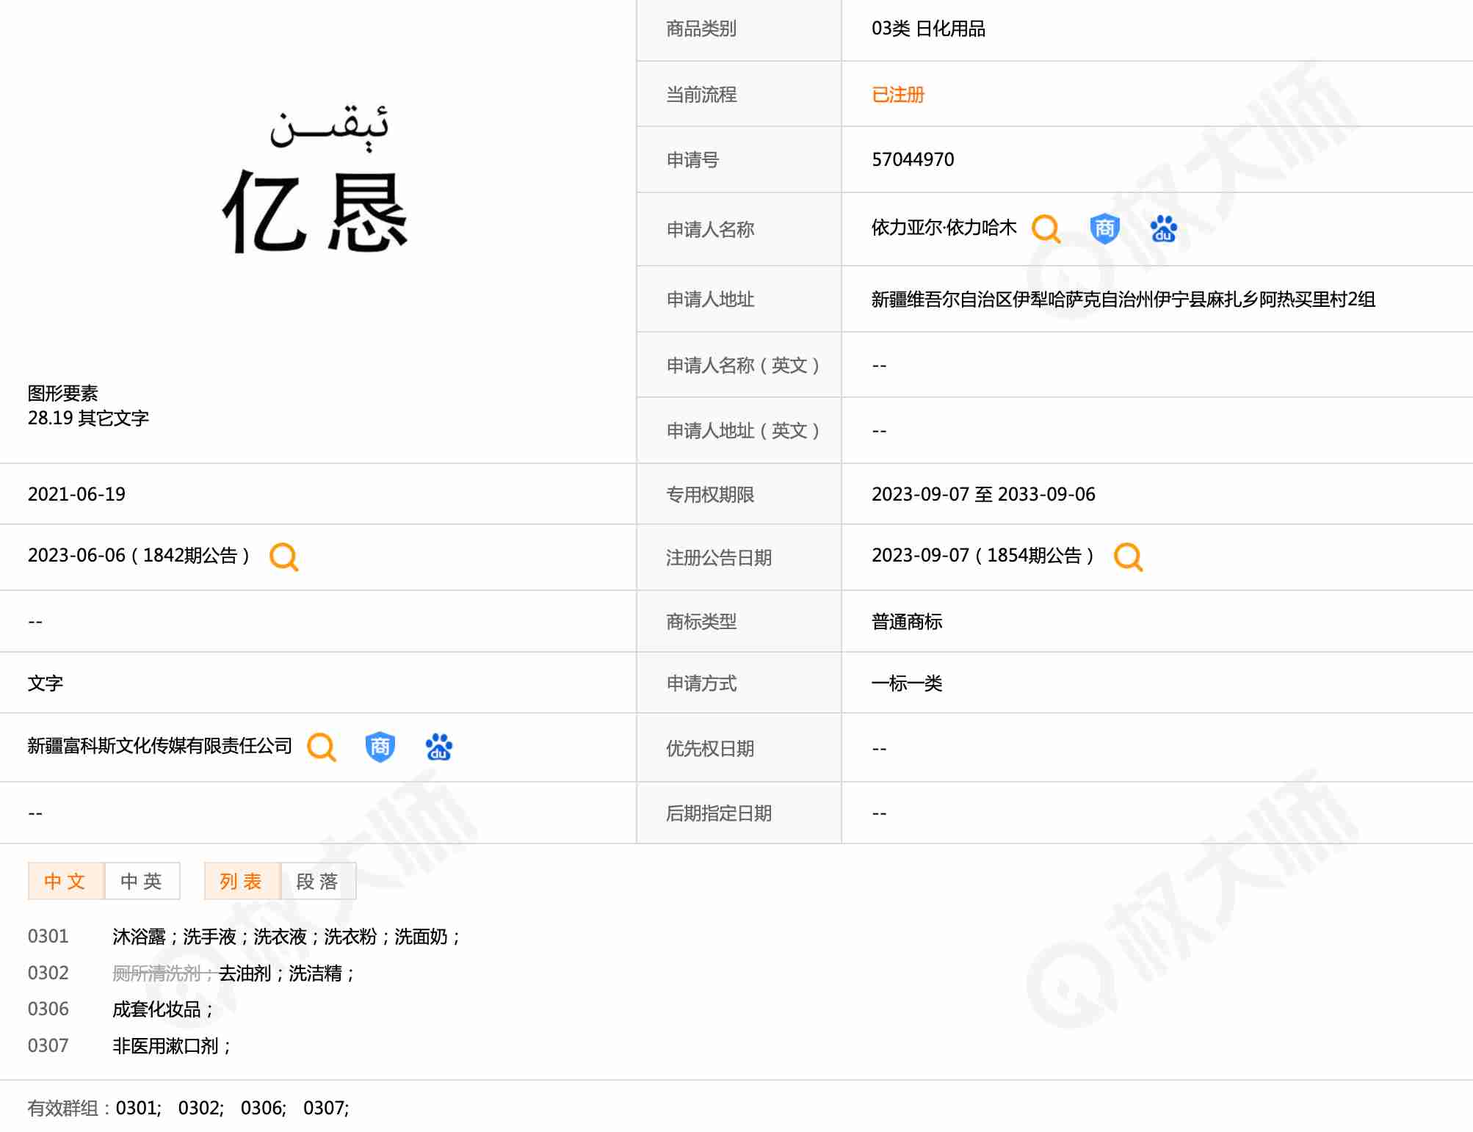This screenshot has width=1473, height=1132.
Task: Click the 已注册 status text
Action: pos(897,95)
